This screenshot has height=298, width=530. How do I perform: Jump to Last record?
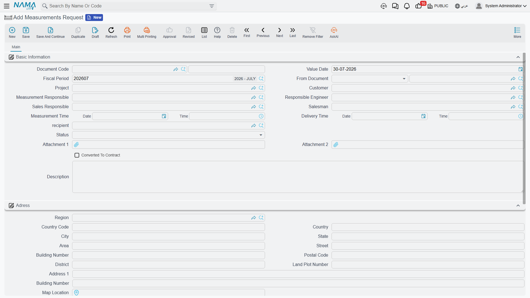point(293,32)
